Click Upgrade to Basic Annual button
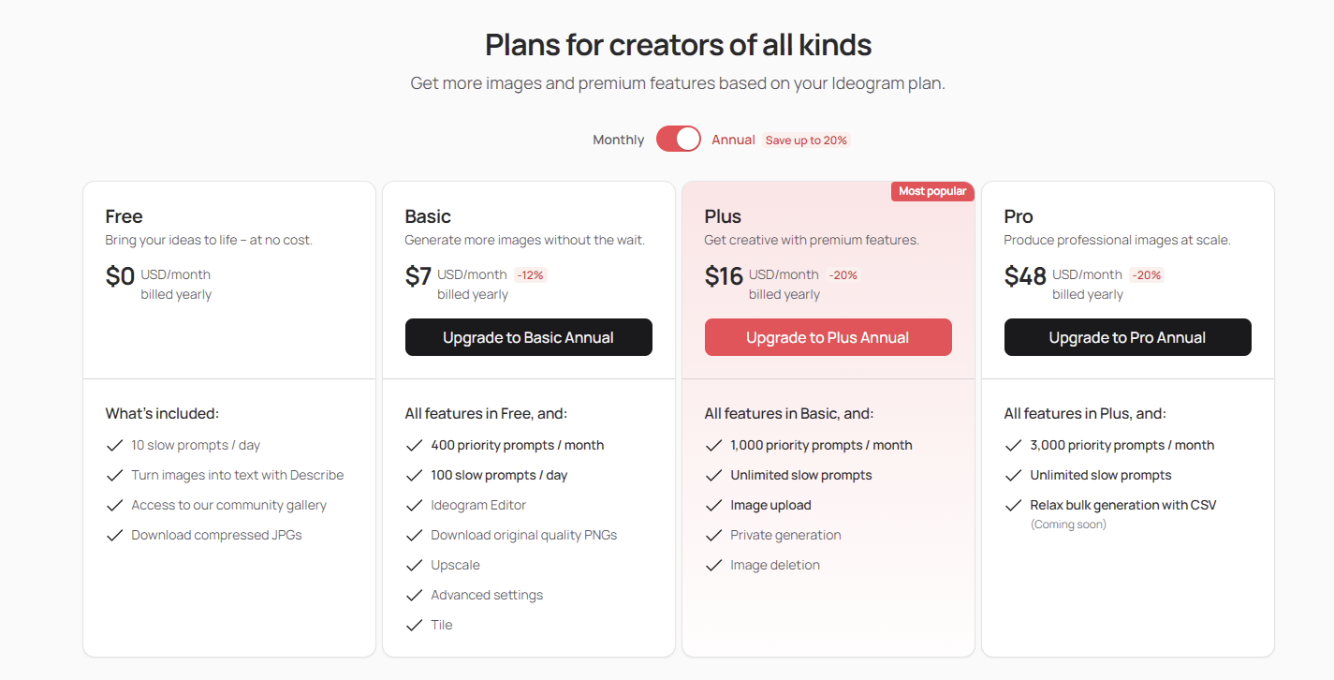Viewport: 1334px width, 680px height. (528, 337)
